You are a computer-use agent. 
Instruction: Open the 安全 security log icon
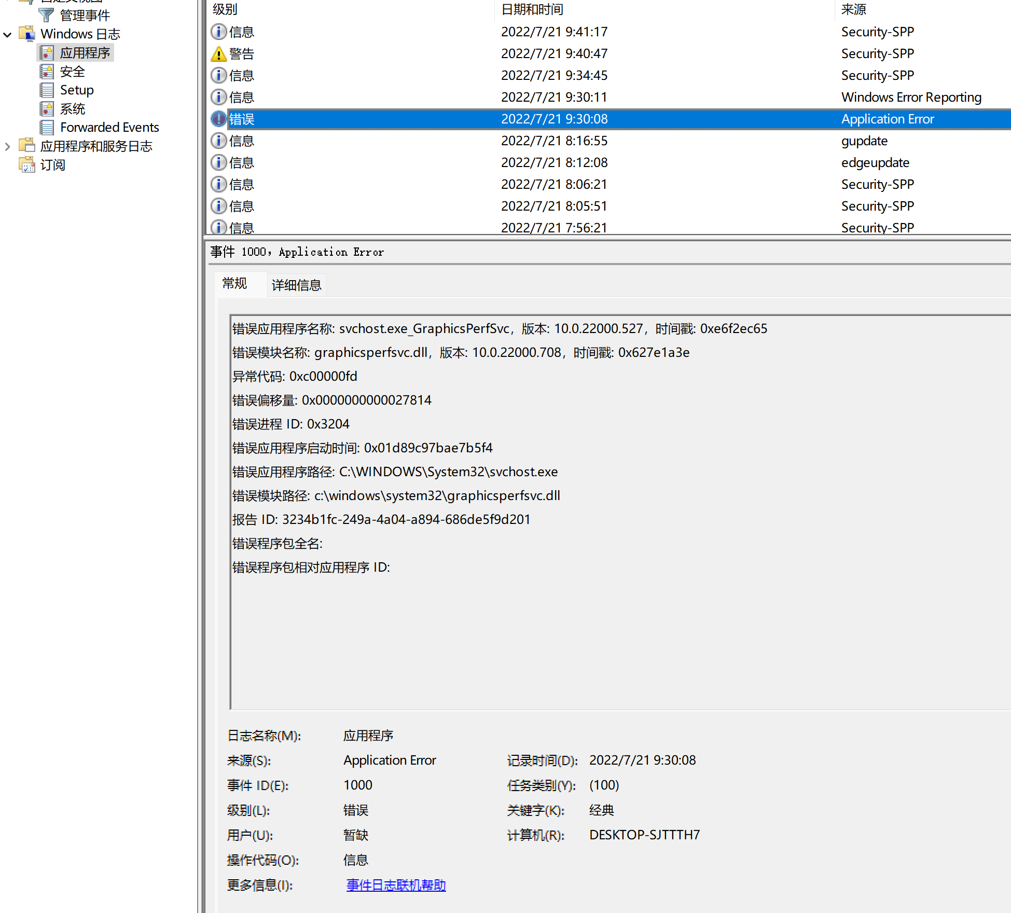click(x=47, y=71)
